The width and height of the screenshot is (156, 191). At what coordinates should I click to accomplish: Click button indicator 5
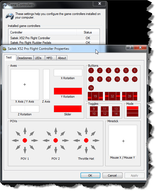pos(126,70)
